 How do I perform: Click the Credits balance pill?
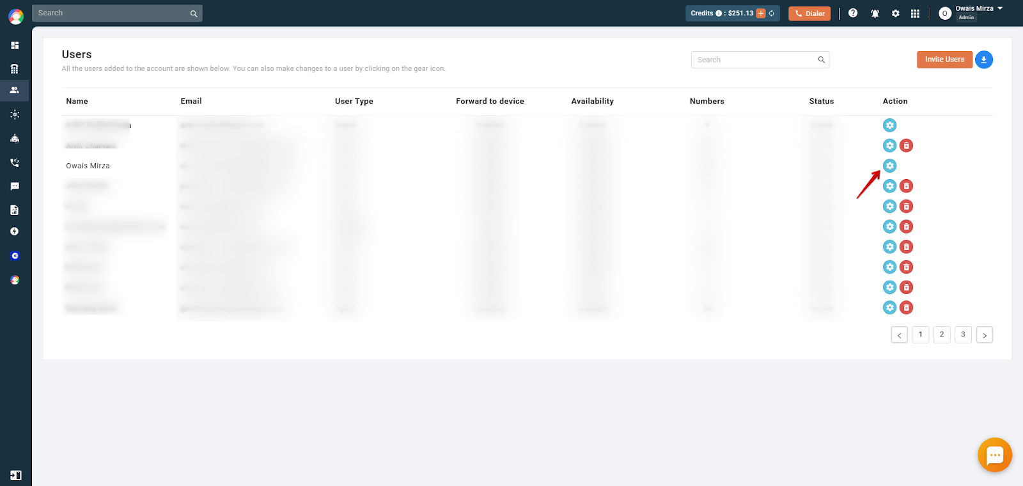click(733, 13)
